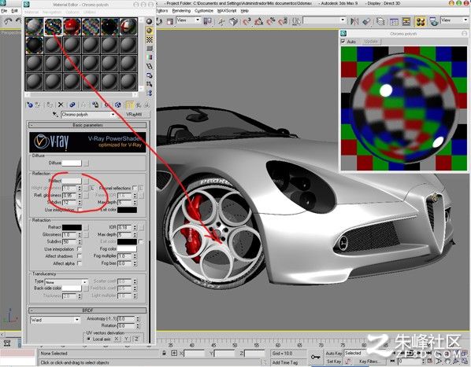Click Render Scene teapot icon in main toolbar
The height and width of the screenshot is (367, 471).
[x=433, y=21]
